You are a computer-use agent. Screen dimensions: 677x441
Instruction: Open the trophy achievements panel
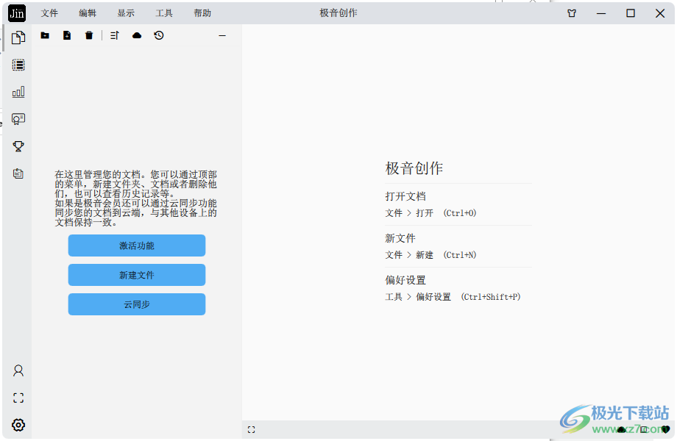[x=18, y=146]
